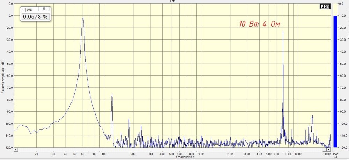Click '-120.0' on the Relative Amplitude axis
349x160 pixels.
pyautogui.click(x=8, y=148)
